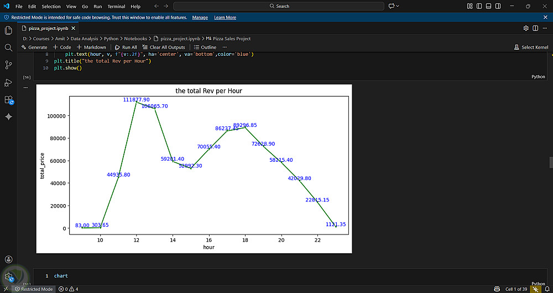553x293 pixels.
Task: Click the notifications bell in status bar
Action: (547, 289)
